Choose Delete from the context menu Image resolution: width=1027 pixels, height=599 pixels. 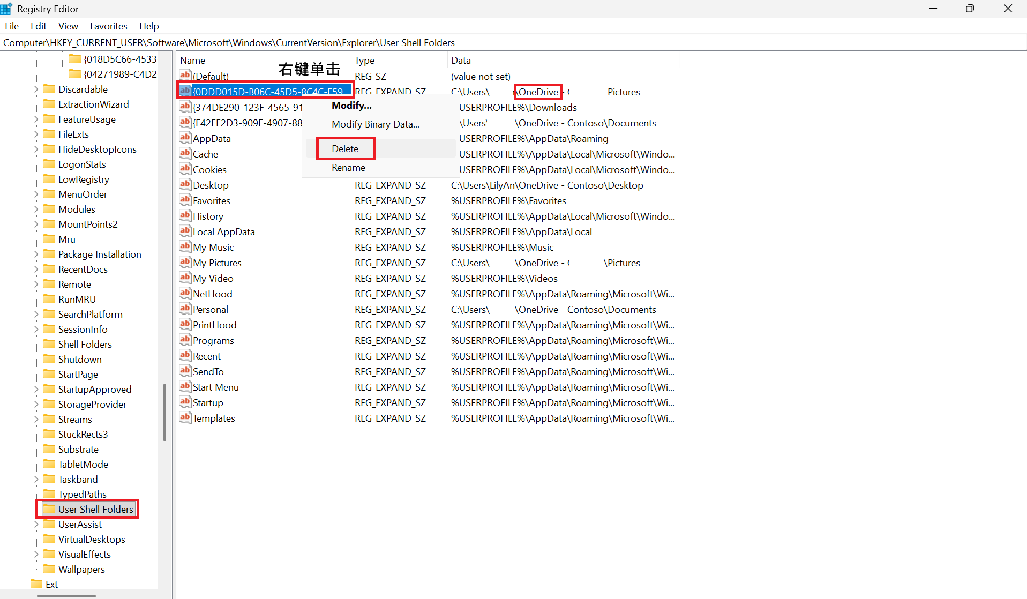point(345,148)
